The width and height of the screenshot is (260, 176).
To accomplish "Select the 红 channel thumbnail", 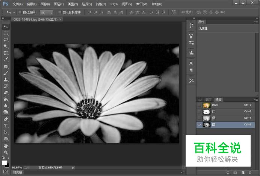I will (206, 112).
